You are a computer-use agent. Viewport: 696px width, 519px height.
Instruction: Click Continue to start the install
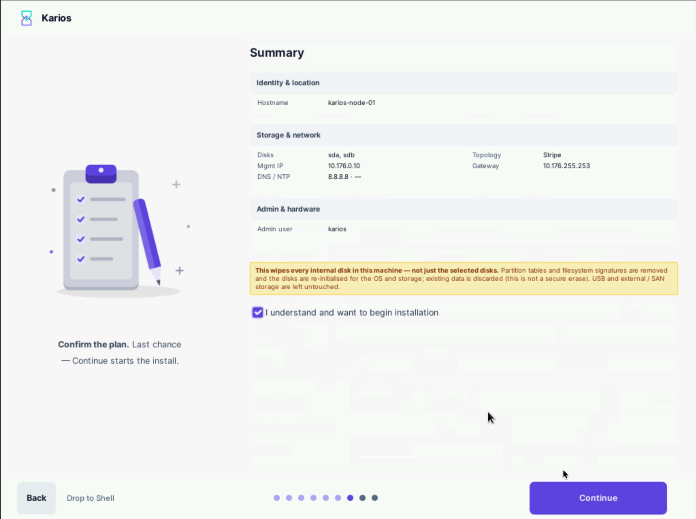click(598, 498)
